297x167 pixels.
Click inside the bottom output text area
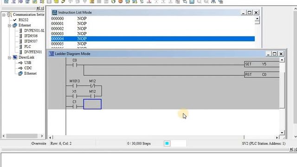coord(148,160)
